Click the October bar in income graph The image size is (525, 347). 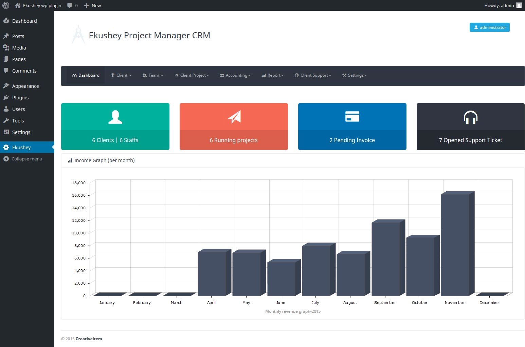(x=423, y=265)
